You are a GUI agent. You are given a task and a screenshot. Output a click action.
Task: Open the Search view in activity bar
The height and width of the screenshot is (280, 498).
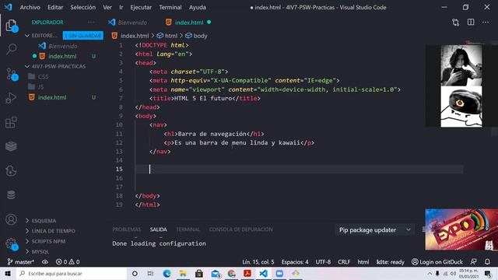11,49
